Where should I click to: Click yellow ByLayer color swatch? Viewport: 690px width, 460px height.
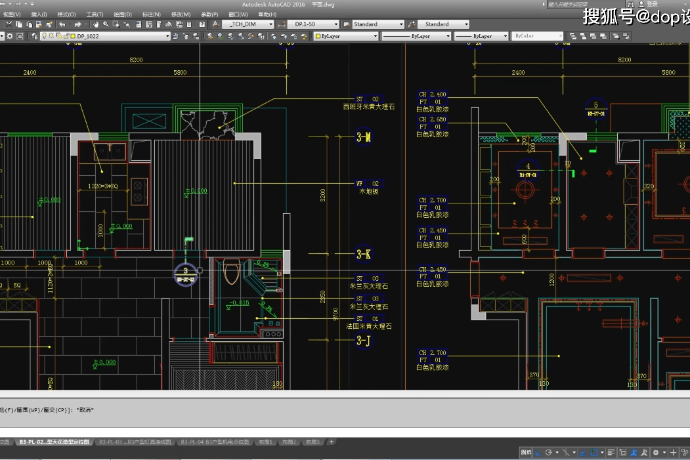tap(318, 36)
